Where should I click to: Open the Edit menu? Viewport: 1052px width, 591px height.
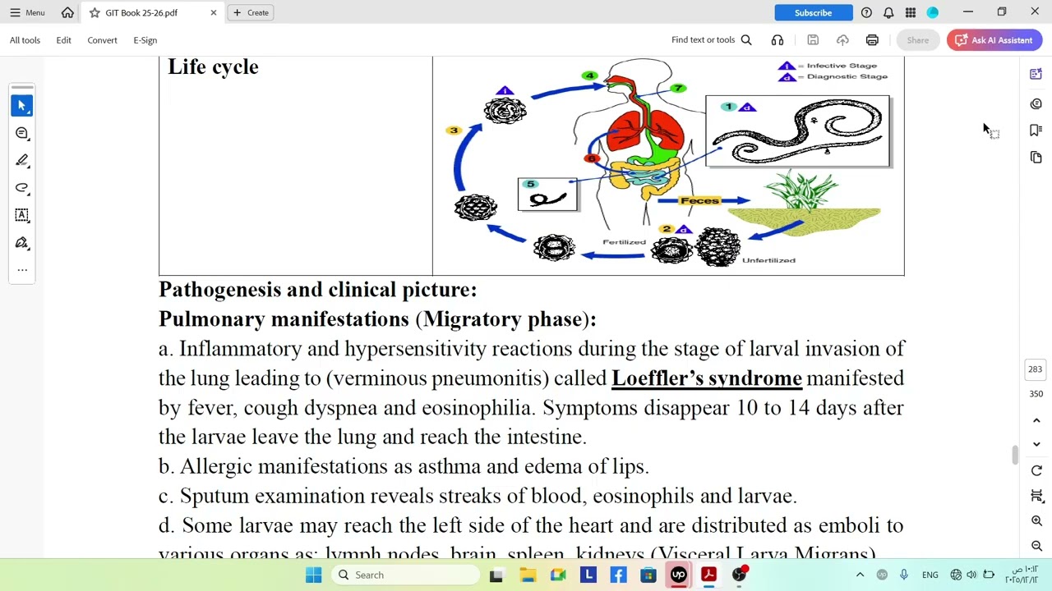tap(63, 39)
